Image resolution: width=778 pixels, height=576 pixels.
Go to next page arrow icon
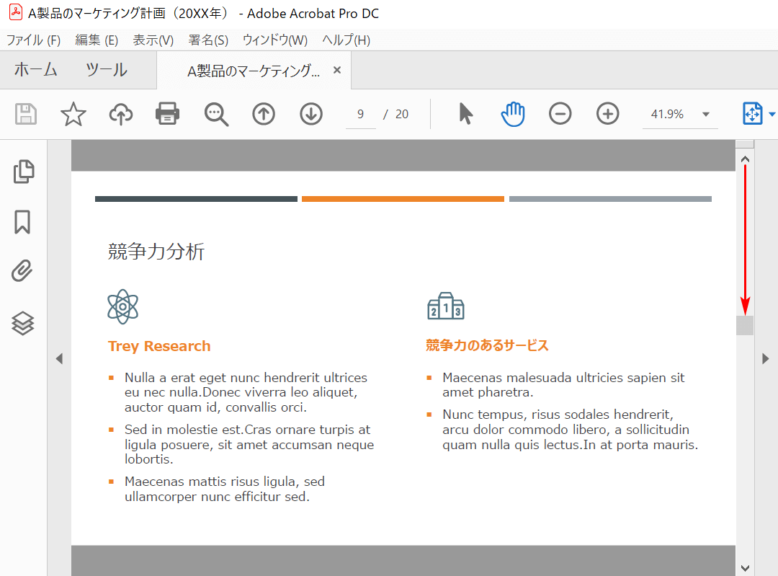(x=311, y=114)
